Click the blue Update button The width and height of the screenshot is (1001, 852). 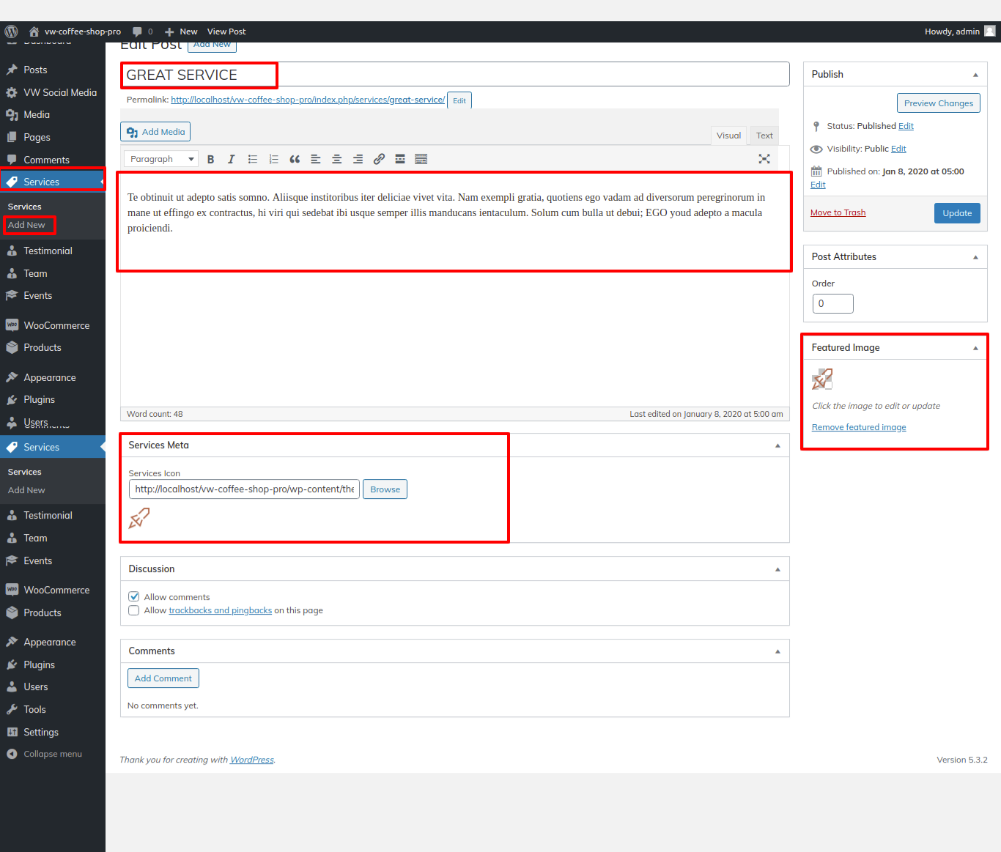(x=956, y=213)
